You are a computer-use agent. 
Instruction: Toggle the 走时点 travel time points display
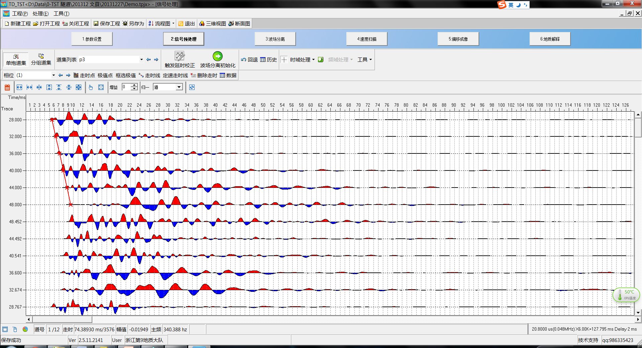tap(84, 76)
